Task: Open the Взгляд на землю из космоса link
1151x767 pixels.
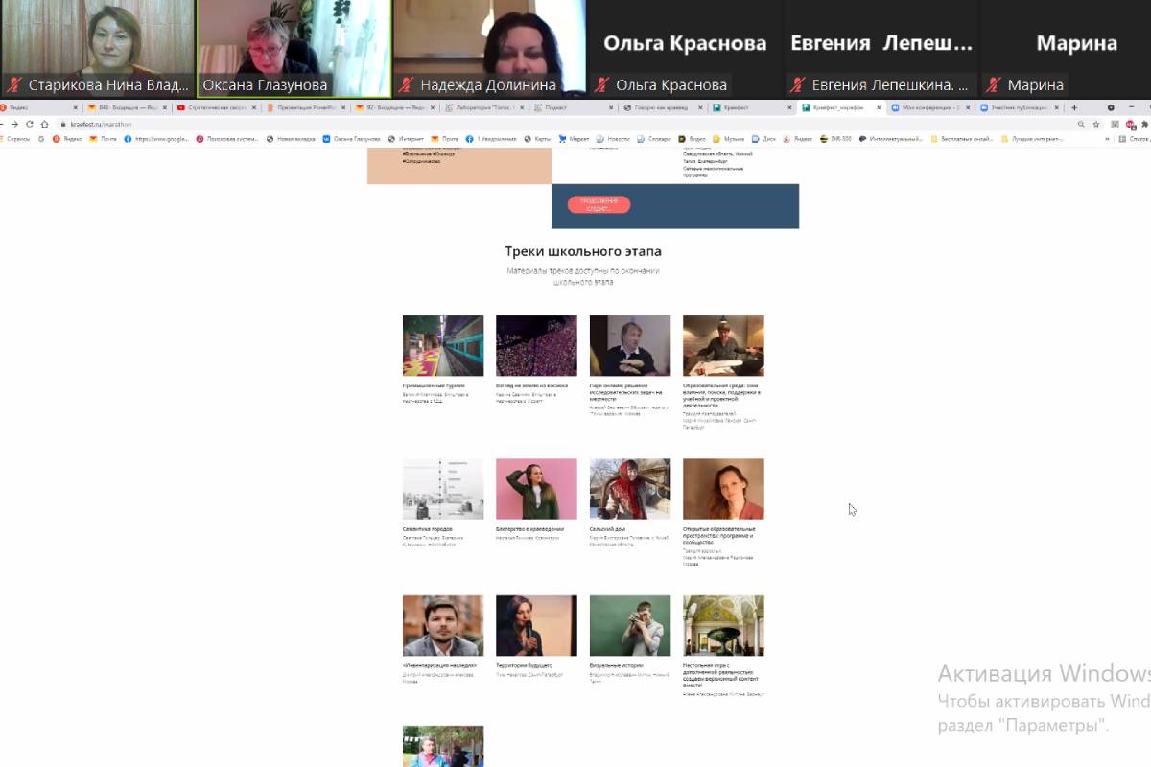Action: click(x=531, y=385)
